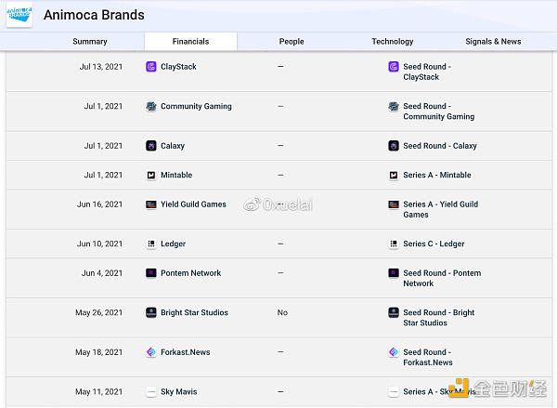Click the Animoca Brands logo icon

click(x=19, y=14)
